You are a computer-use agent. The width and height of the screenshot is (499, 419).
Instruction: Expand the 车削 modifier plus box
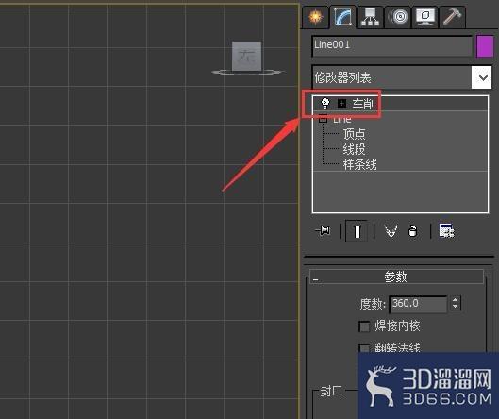click(341, 104)
